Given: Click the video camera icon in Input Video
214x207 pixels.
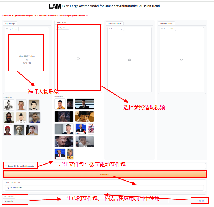Looking at the screenshot, I should tap(78, 59).
